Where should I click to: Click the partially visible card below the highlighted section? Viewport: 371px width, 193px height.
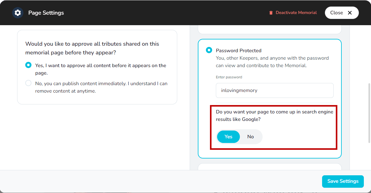pos(269,167)
